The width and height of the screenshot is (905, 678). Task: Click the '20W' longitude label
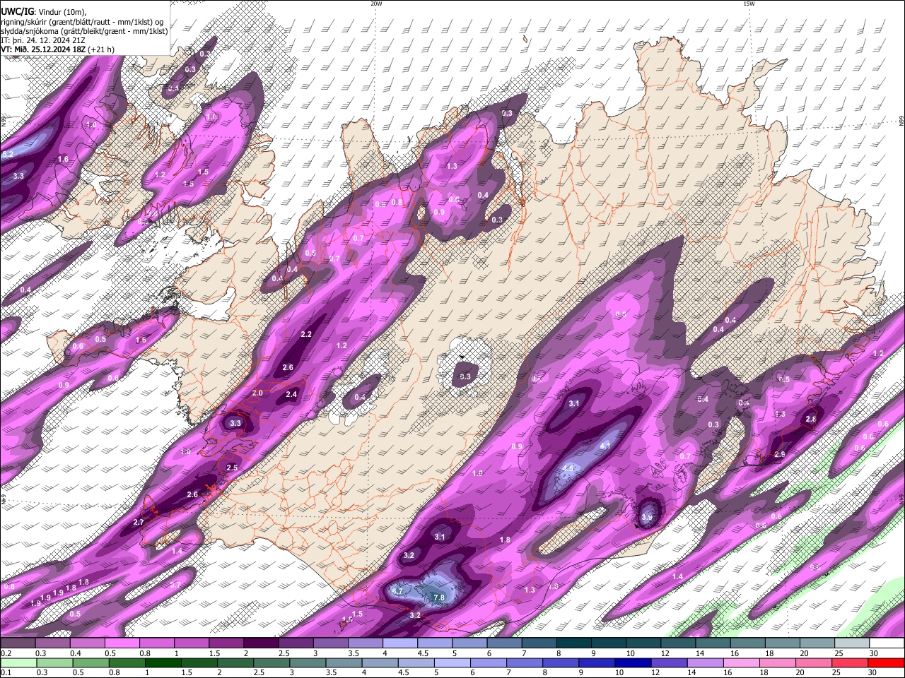coord(376,4)
